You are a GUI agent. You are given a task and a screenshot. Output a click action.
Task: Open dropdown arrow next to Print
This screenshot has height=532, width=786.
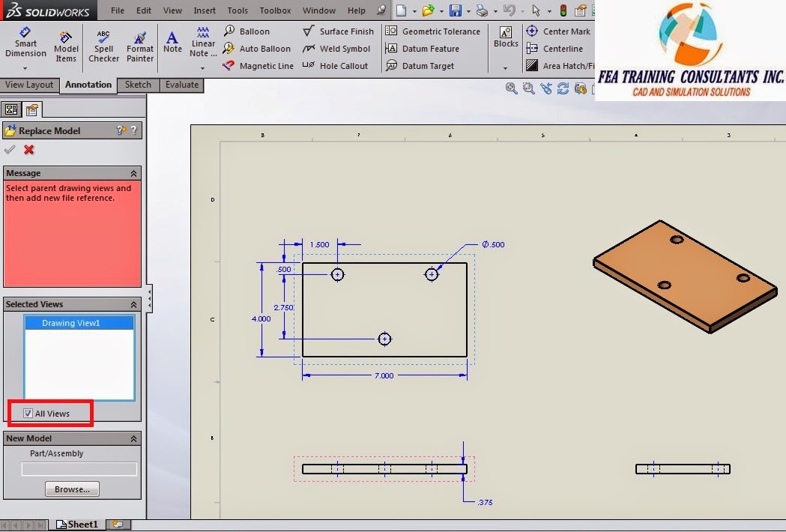tap(495, 11)
